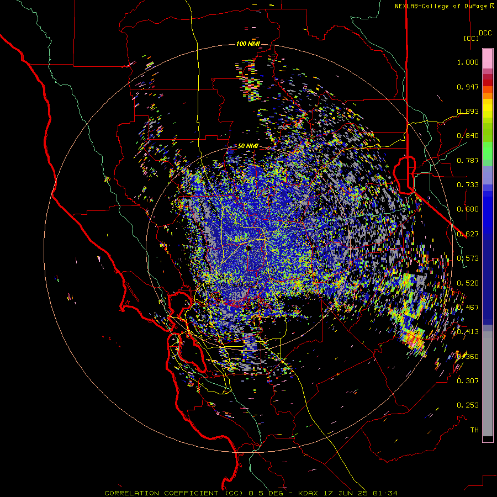497x497 pixels.
Task: Click the 50 NMI range ring label
Action: (x=248, y=146)
